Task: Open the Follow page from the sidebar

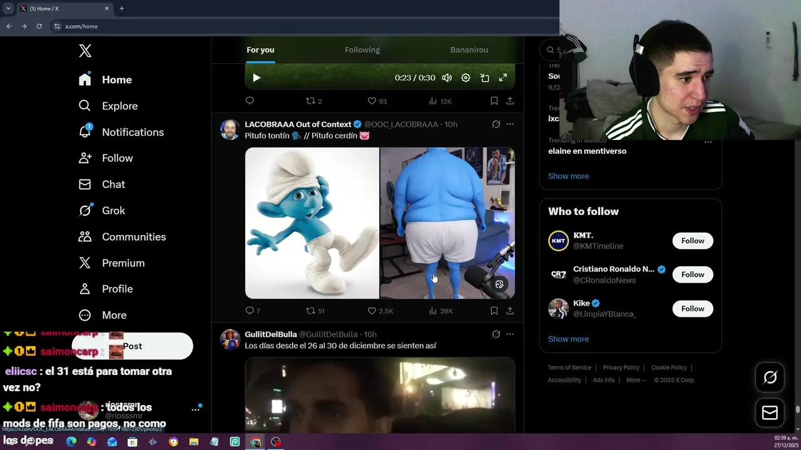Action: tap(106, 158)
